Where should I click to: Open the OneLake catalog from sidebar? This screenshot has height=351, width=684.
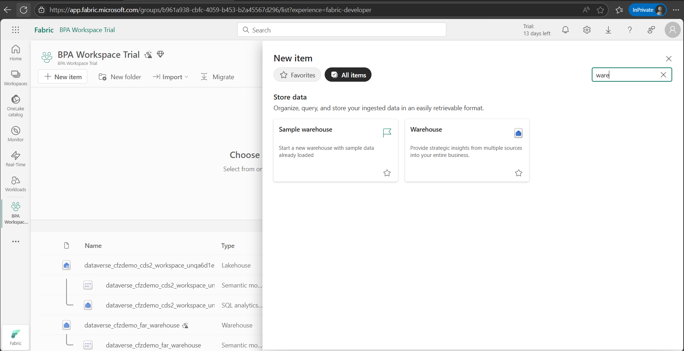tap(15, 106)
